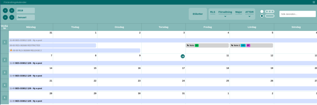Open BES-333812 event in week 5
Viewport: 317px width, 105px height.
pyautogui.click(x=163, y=101)
